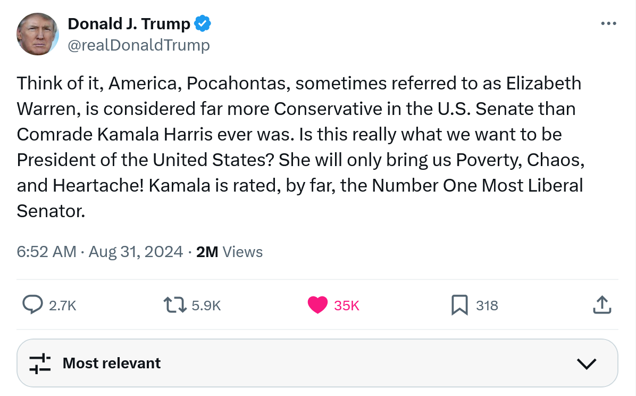This screenshot has width=636, height=396.
Task: Click the 35K likes count
Action: point(347,306)
